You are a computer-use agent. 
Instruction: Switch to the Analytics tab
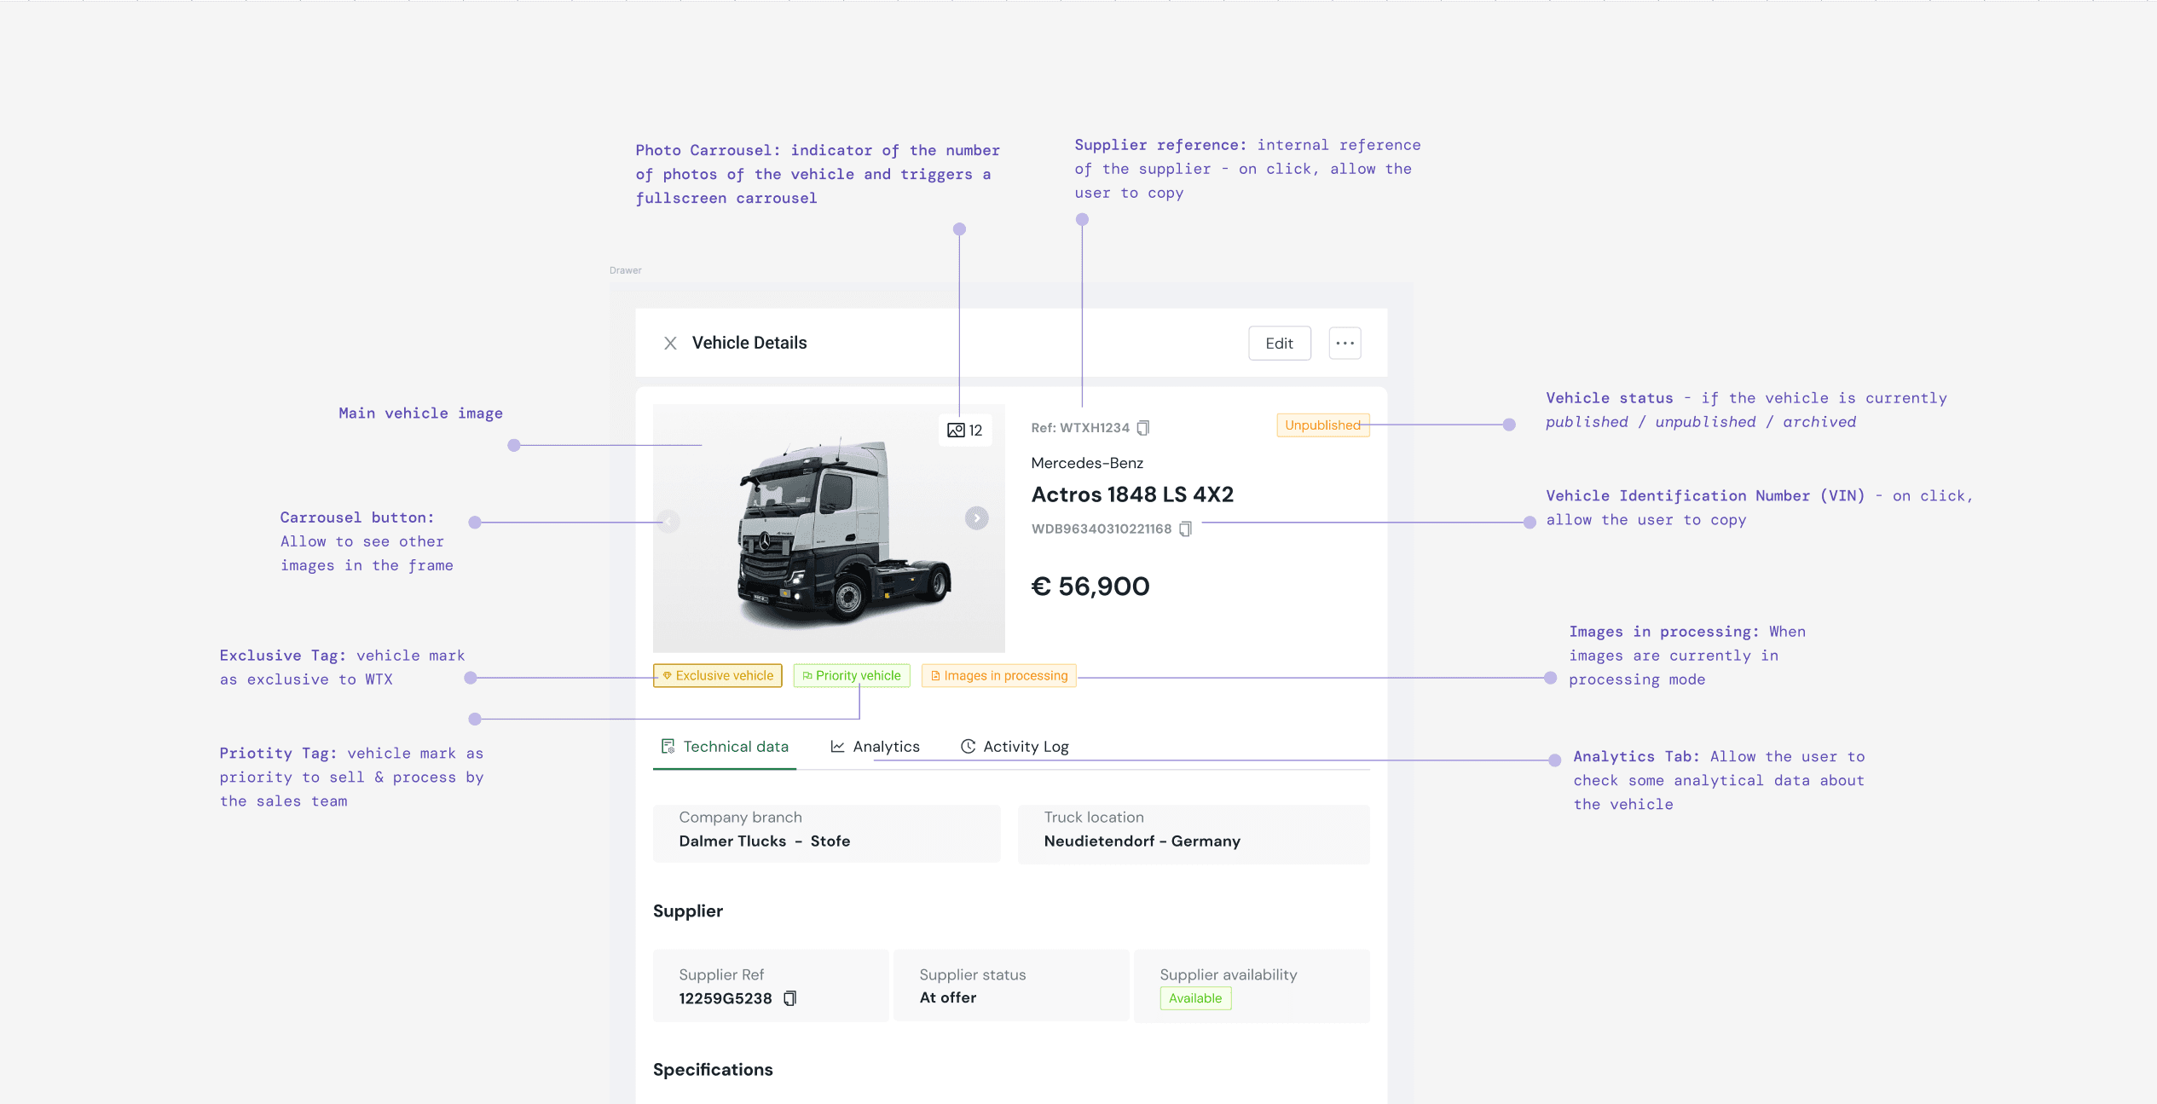pos(875,747)
